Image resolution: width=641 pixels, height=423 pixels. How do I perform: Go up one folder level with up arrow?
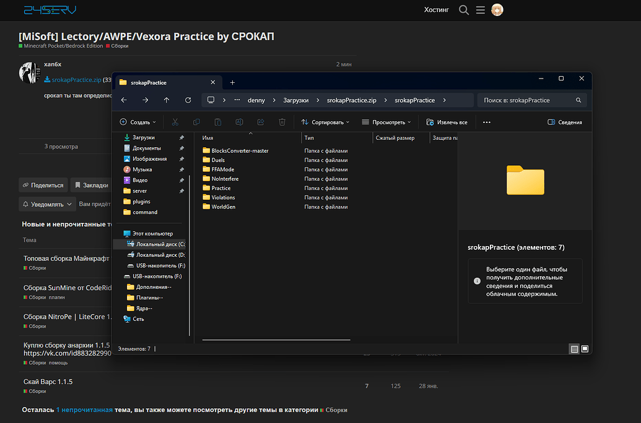(x=167, y=100)
